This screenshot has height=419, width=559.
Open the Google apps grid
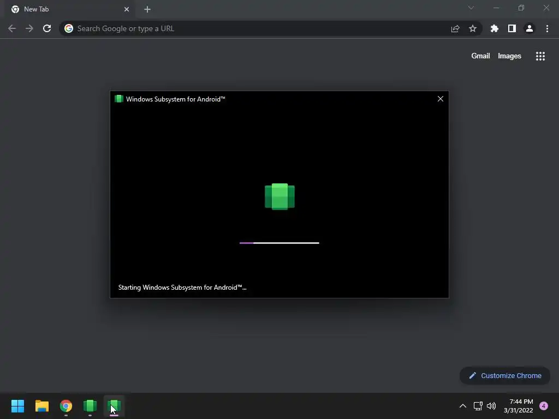point(540,56)
